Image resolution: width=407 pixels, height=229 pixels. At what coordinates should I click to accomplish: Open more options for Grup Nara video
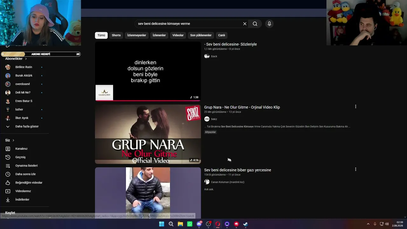tap(355, 107)
